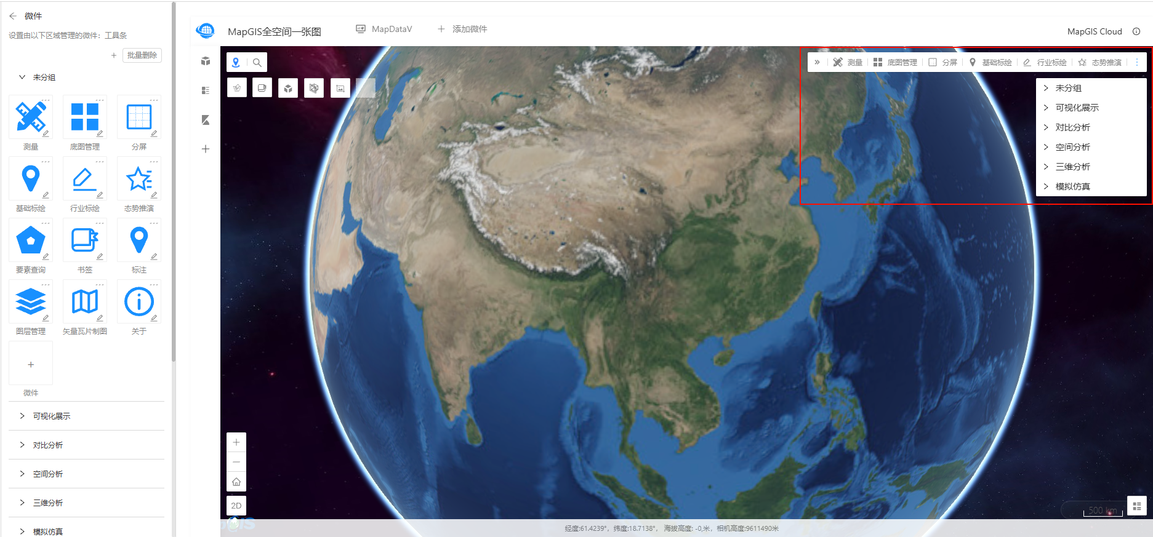Viewport: 1153px width, 537px height.
Task: Click the empty add-widget plus tile
Action: pos(31,364)
